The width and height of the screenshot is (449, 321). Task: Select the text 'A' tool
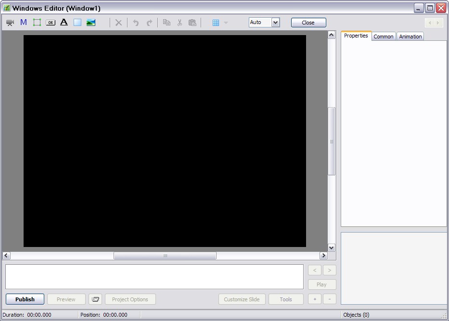pos(64,22)
